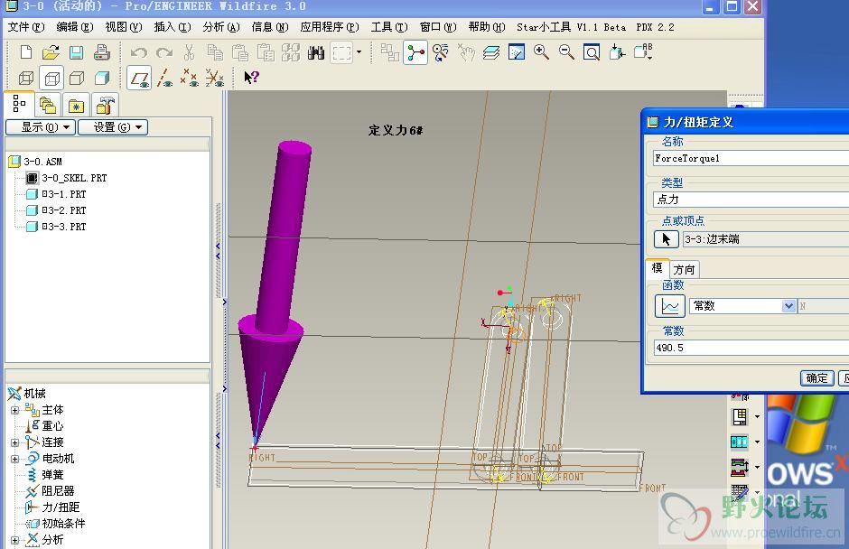Click the point selection arrow button
Viewport: 849px width, 549px height.
(666, 239)
